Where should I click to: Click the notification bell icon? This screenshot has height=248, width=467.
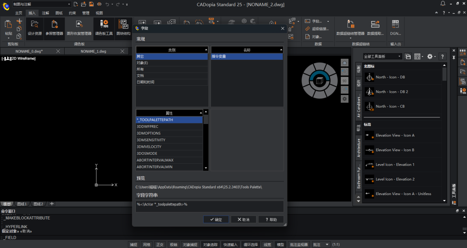(x=443, y=4)
